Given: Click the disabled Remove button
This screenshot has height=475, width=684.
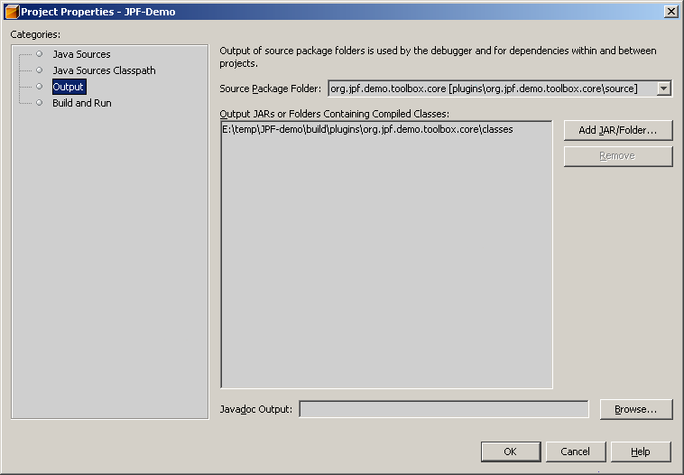Looking at the screenshot, I should (618, 156).
